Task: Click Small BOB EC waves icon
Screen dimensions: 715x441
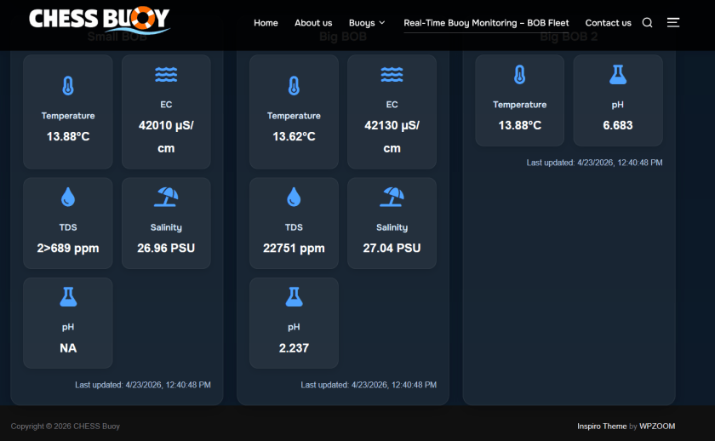Action: click(x=166, y=75)
